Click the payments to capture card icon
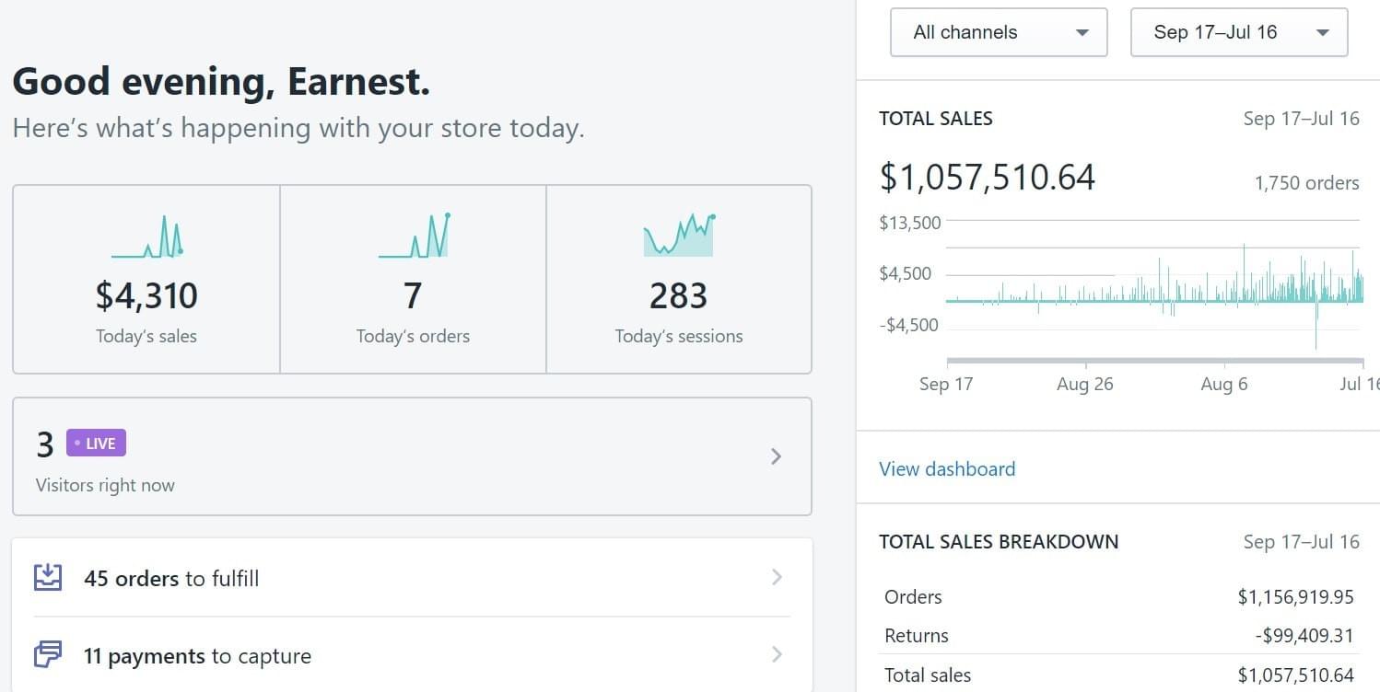 48,655
